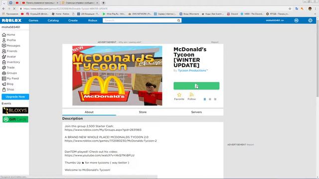Open Messages in the sidebar

[11, 46]
